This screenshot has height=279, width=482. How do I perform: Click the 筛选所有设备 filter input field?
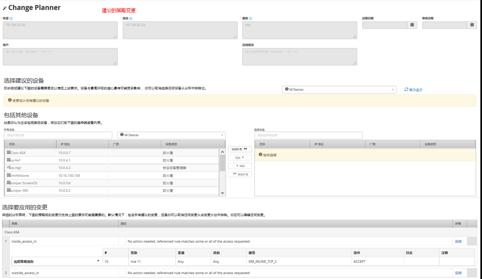click(x=58, y=136)
